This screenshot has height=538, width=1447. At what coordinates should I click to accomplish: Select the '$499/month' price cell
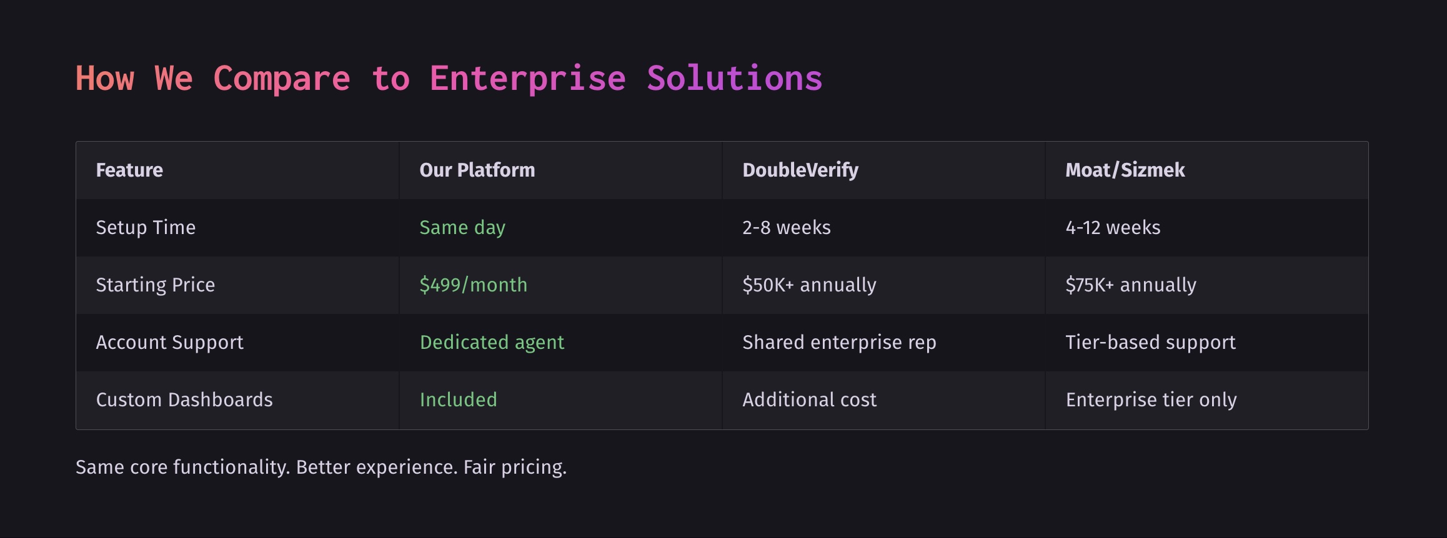(x=473, y=285)
